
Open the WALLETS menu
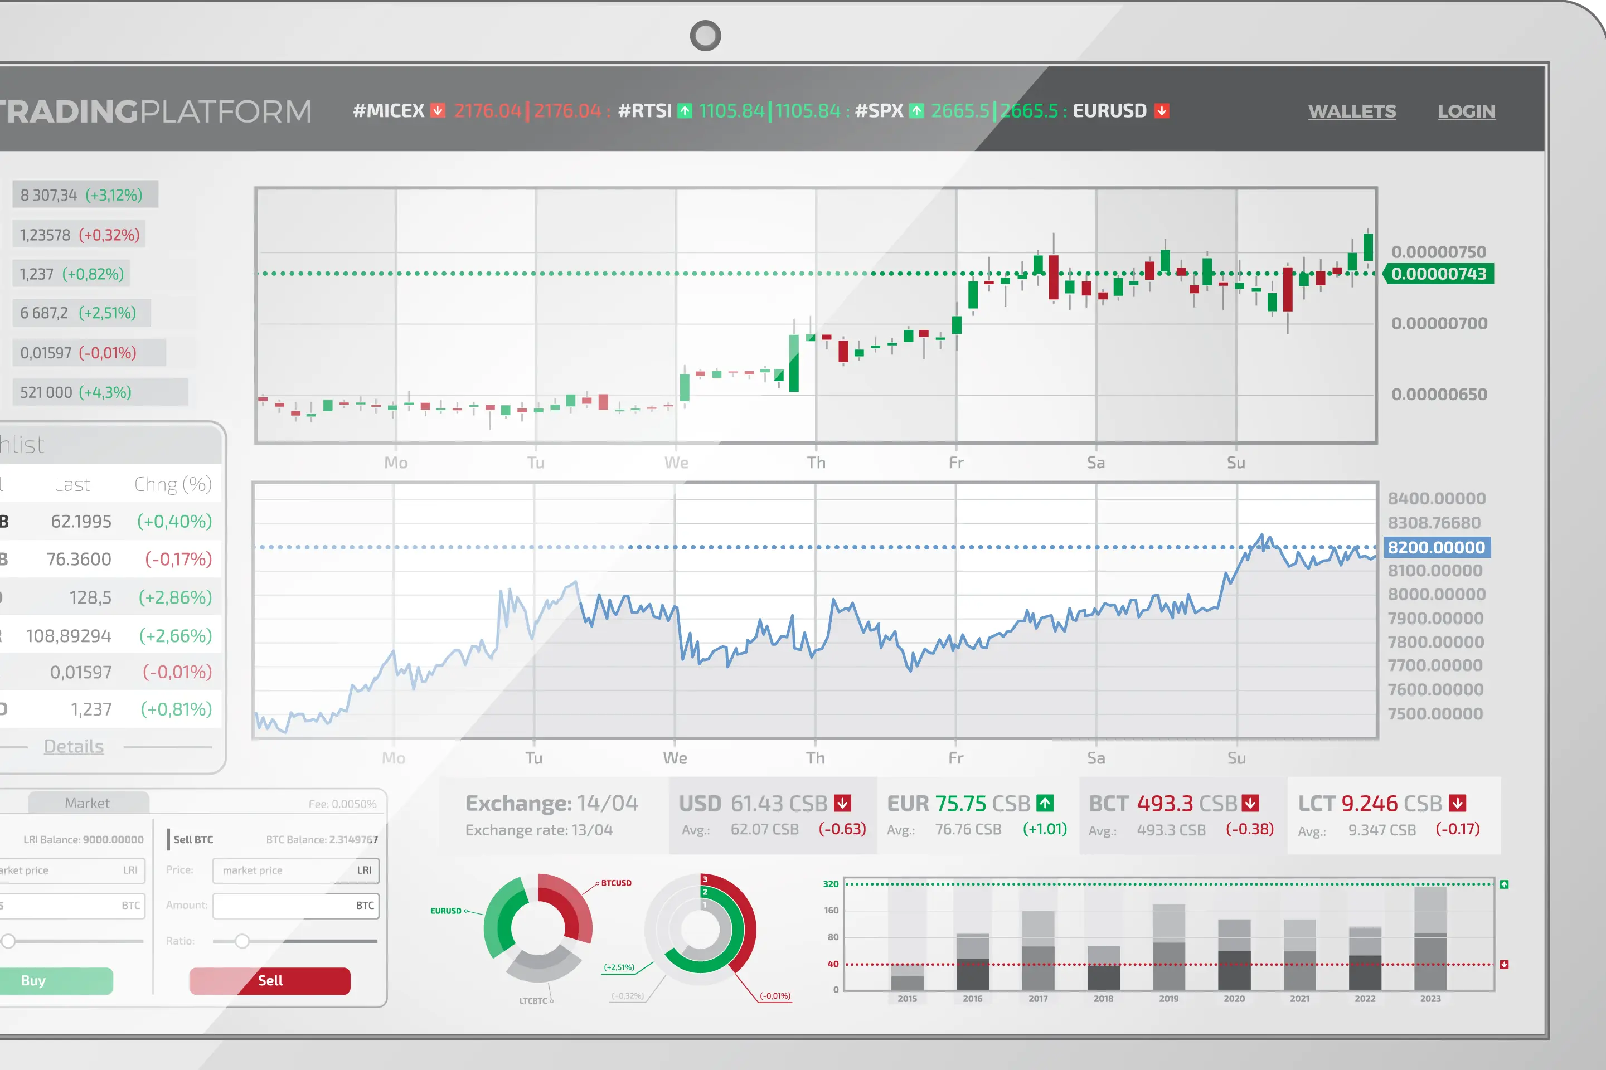(1352, 111)
